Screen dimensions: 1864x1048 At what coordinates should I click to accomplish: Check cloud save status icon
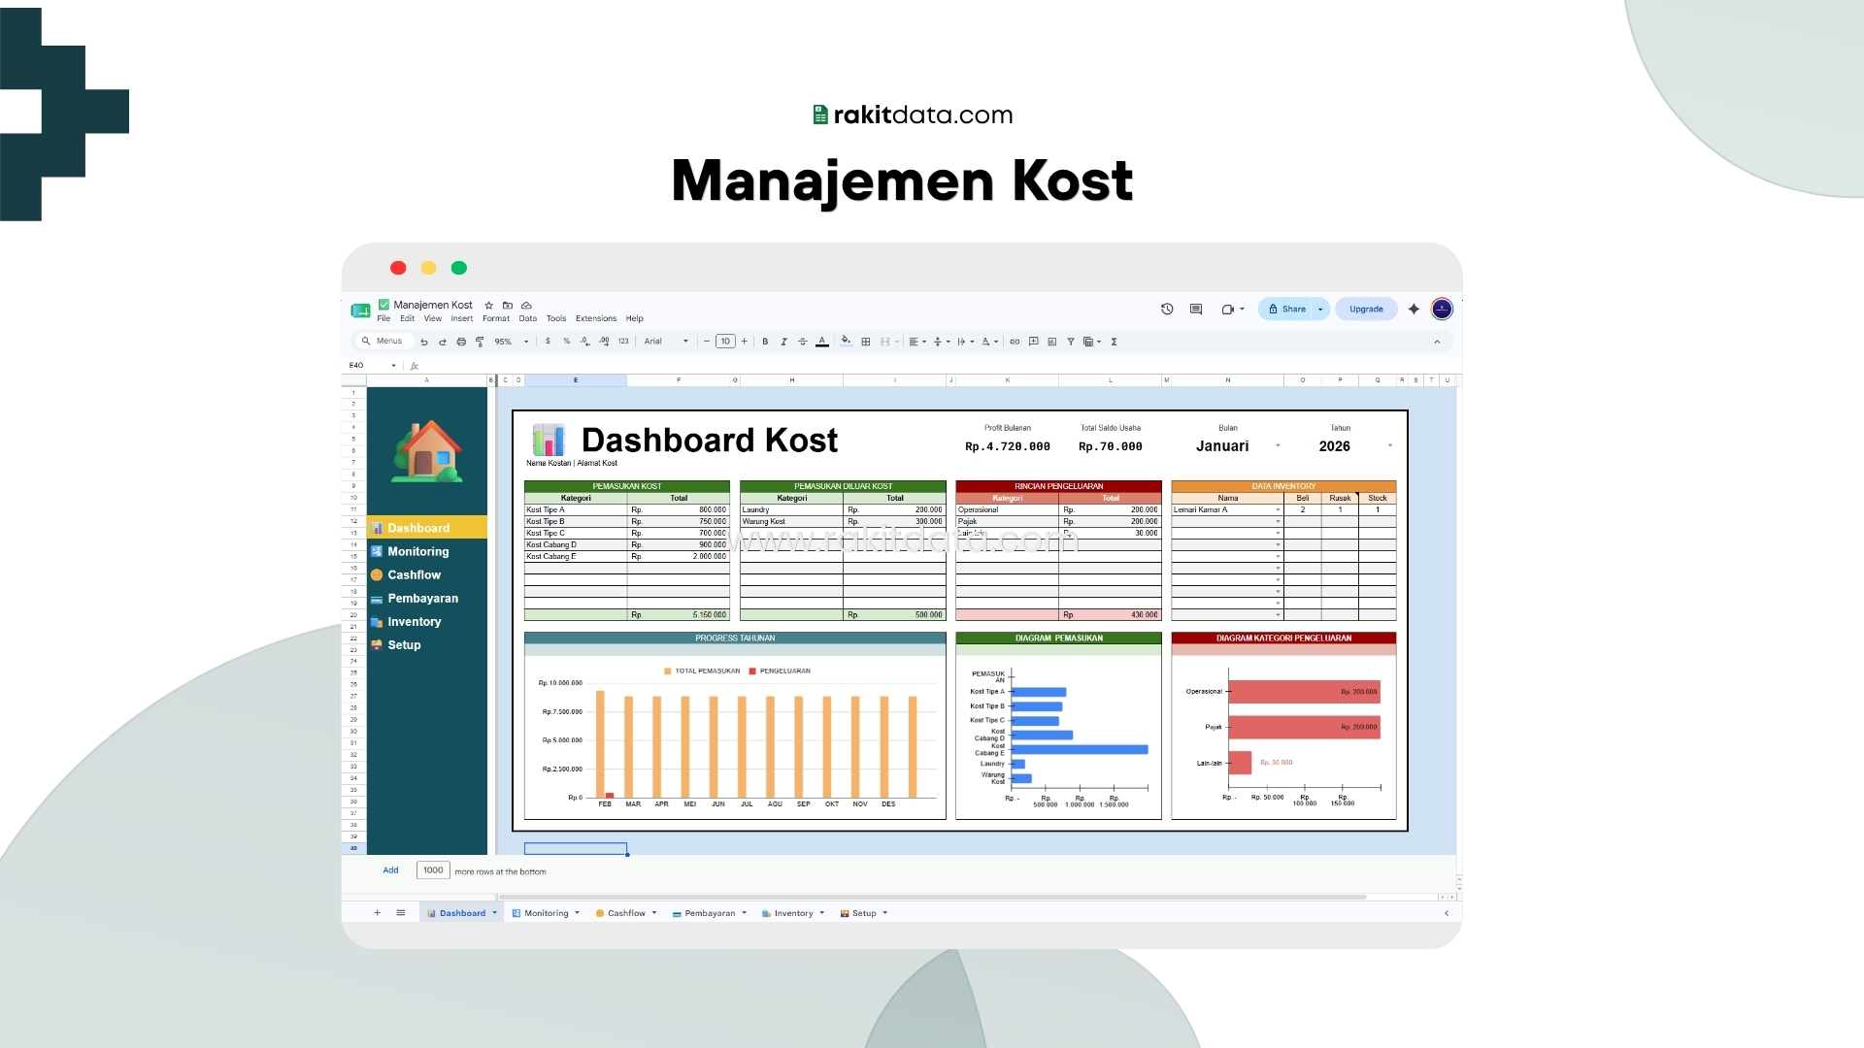coord(526,305)
